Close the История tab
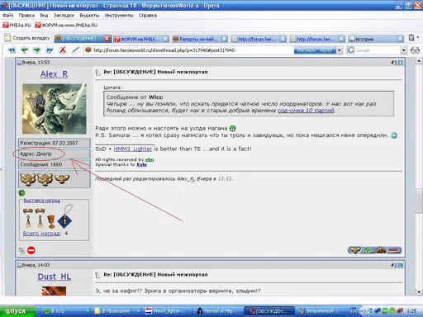Screen dimensions: 423x317 (400, 39)
